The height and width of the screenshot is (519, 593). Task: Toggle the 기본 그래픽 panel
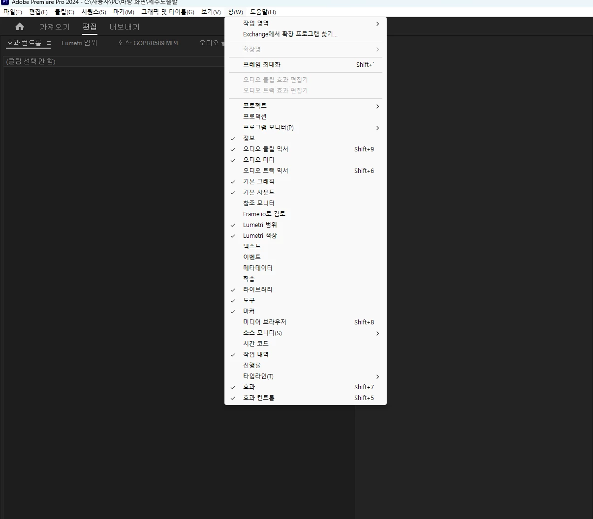[305, 181]
